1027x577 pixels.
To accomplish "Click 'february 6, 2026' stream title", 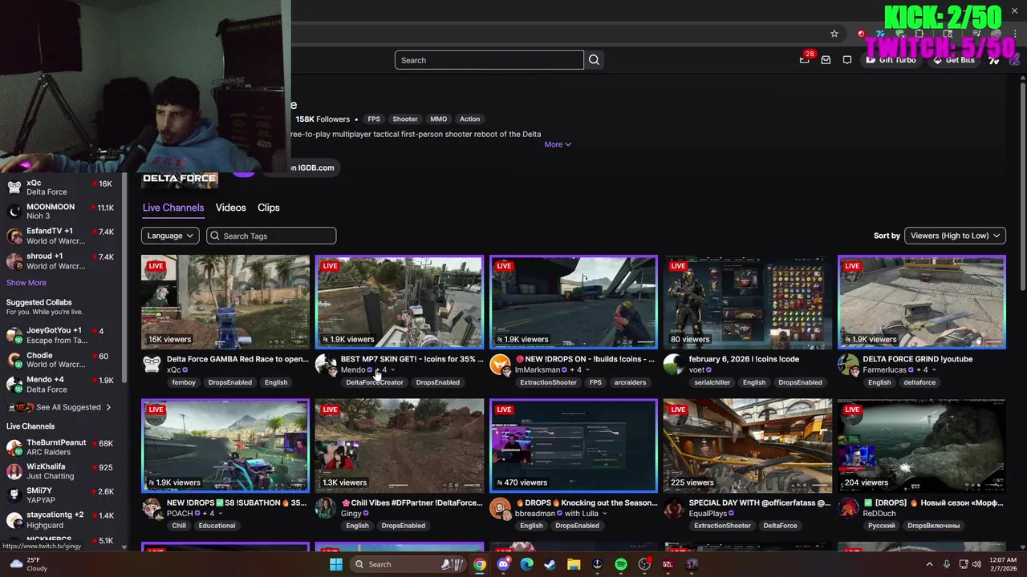I will [x=744, y=359].
